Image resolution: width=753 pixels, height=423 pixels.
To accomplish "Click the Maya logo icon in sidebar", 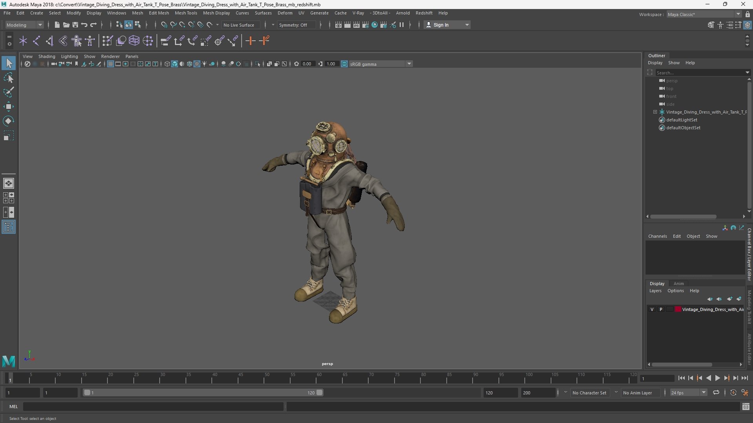I will [9, 361].
